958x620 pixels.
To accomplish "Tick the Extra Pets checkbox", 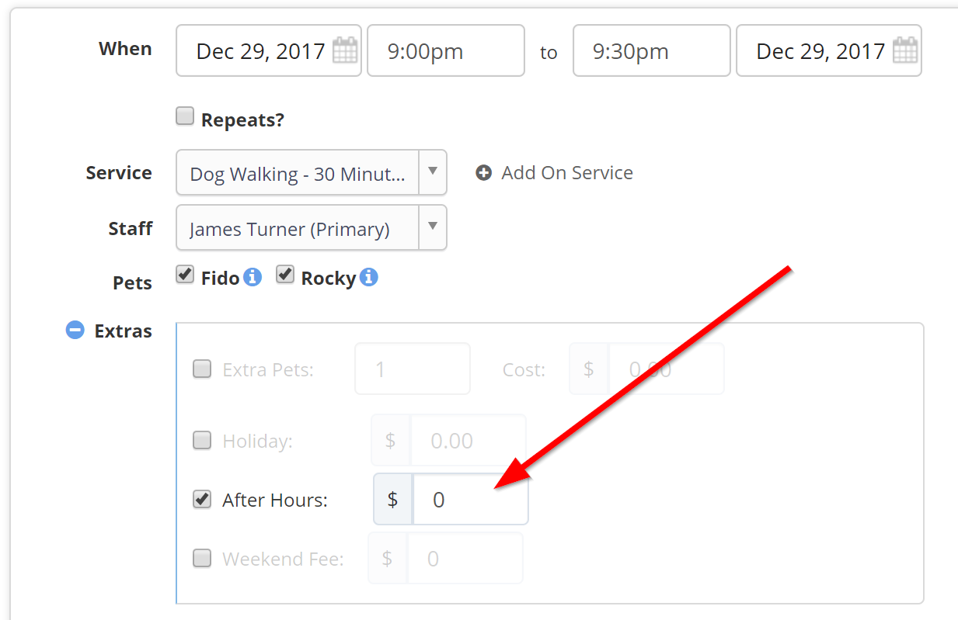I will point(202,369).
